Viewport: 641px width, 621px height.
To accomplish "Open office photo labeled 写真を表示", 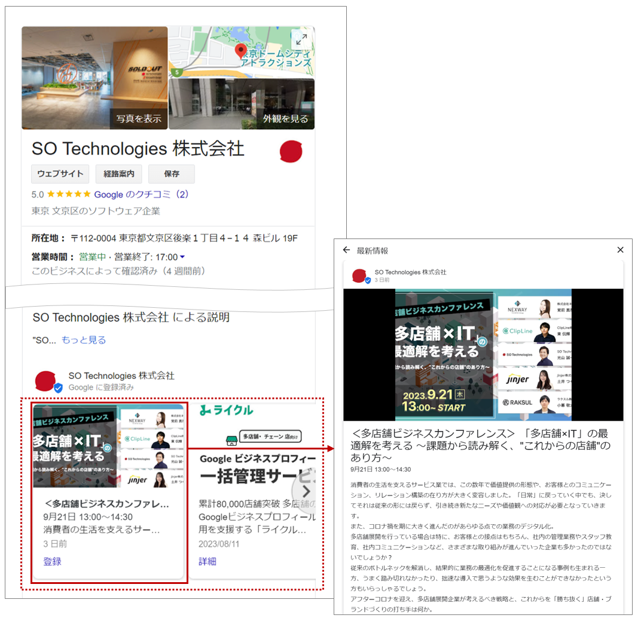I will (95, 78).
